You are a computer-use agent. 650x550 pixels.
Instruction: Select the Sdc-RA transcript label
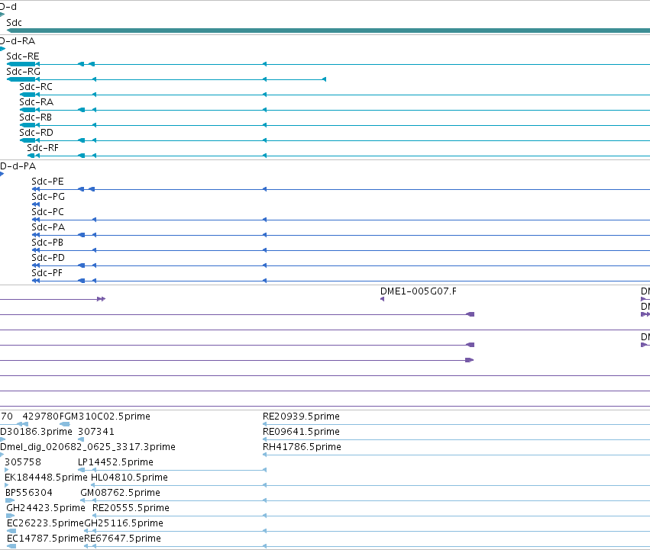click(x=36, y=102)
